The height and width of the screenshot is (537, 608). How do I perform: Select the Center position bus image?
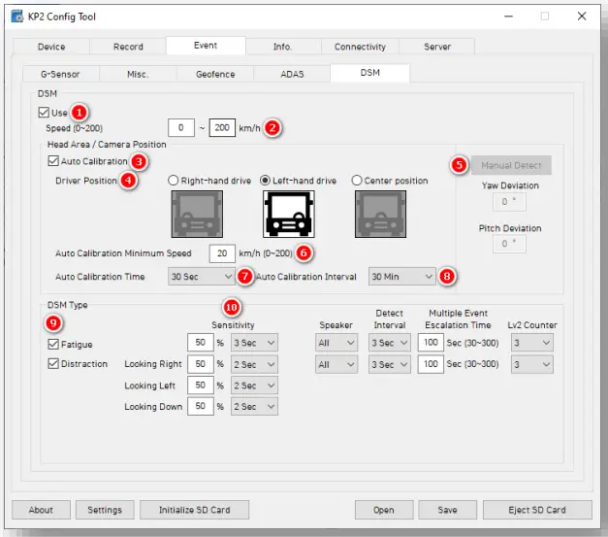(380, 214)
